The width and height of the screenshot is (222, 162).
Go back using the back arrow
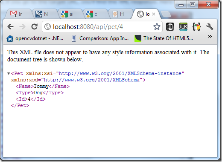tap(11, 26)
